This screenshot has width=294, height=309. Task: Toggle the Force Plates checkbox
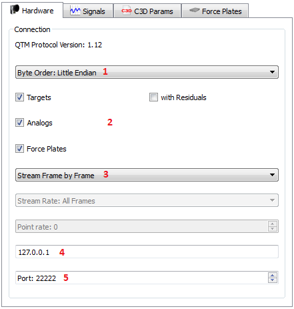point(19,149)
